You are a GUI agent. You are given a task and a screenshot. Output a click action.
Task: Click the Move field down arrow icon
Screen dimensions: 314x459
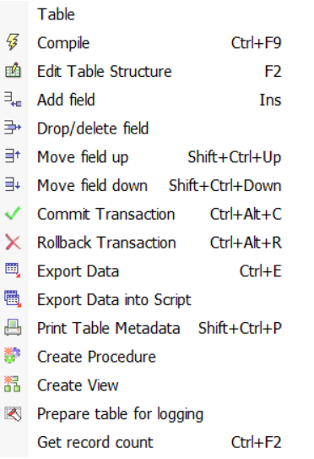[x=13, y=184]
